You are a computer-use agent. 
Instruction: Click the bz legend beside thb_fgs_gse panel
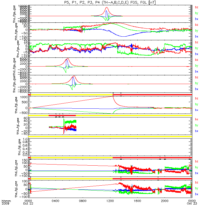pyautogui.click(x=197, y=25)
